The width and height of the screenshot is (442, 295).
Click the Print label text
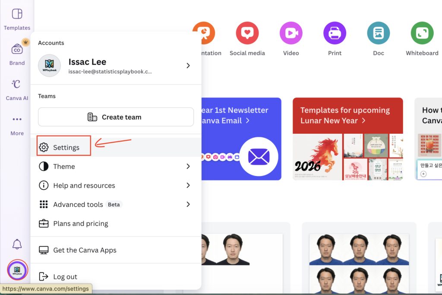[x=335, y=53]
